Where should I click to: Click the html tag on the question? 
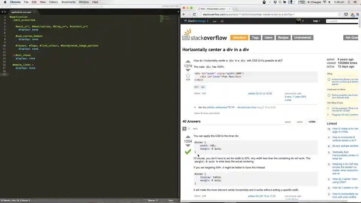(196, 87)
